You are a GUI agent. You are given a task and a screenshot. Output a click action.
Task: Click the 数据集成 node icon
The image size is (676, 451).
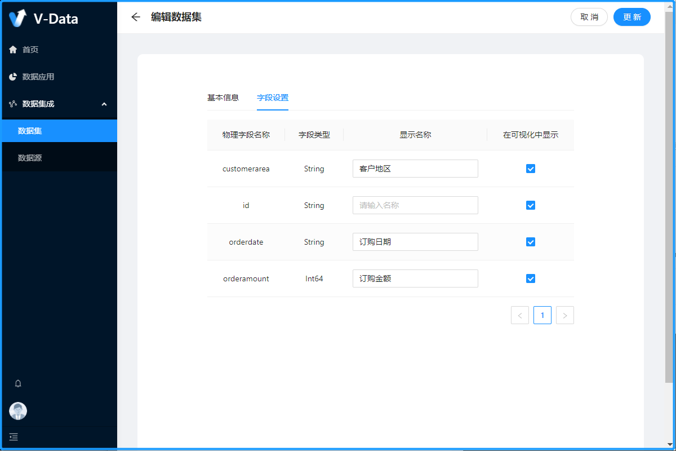point(13,104)
